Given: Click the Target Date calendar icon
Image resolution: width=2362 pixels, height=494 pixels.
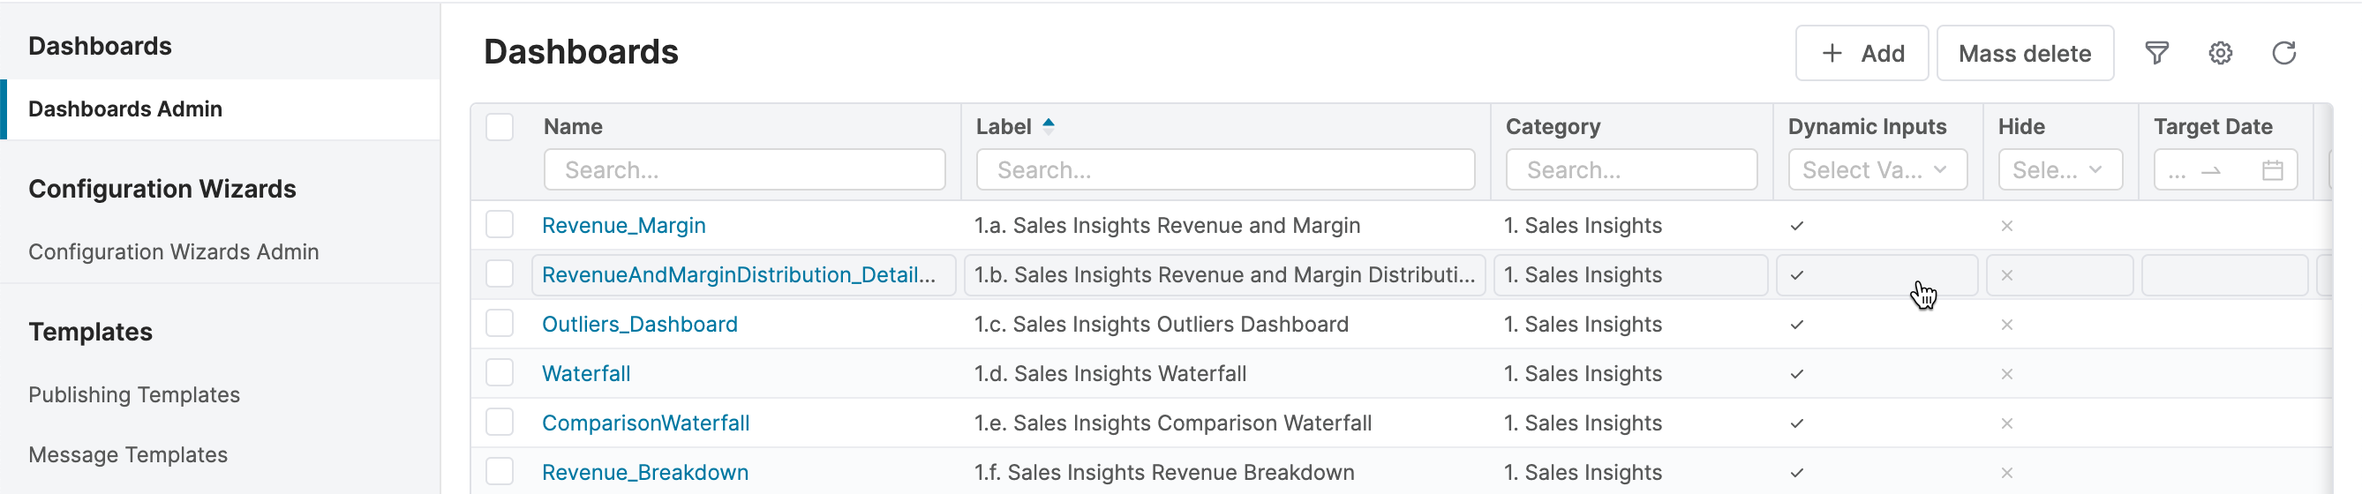Looking at the screenshot, I should 2271,170.
